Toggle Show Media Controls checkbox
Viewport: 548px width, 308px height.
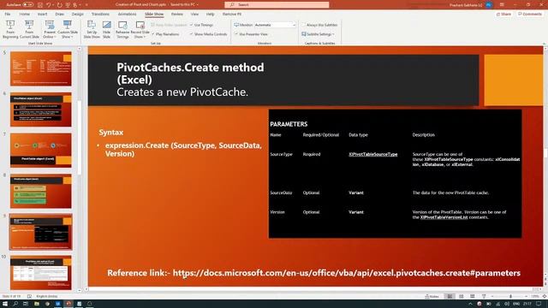tap(208, 34)
